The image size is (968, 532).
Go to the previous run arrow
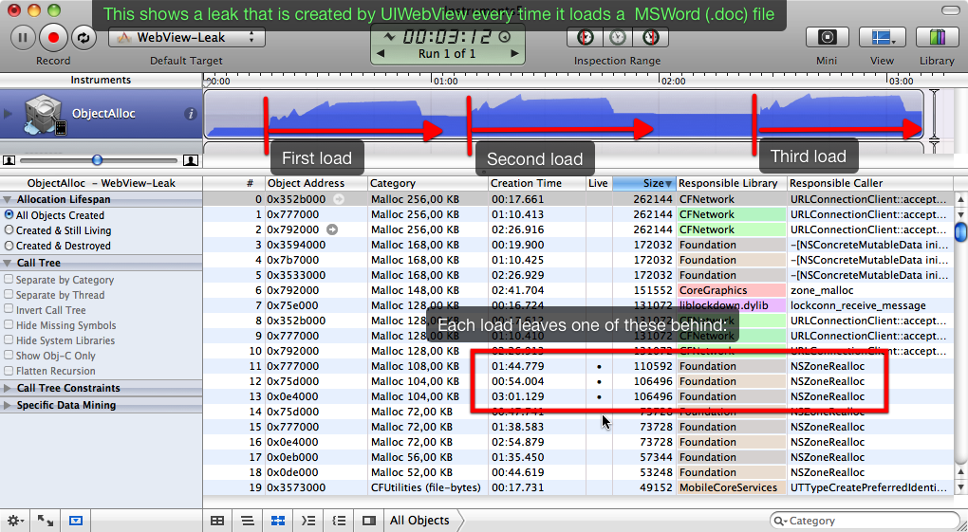[x=381, y=54]
